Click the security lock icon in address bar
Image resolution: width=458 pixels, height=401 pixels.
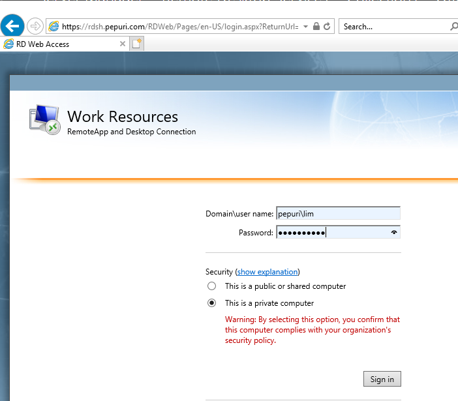316,26
